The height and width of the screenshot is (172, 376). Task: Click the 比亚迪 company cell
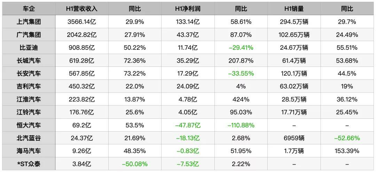[29, 48]
